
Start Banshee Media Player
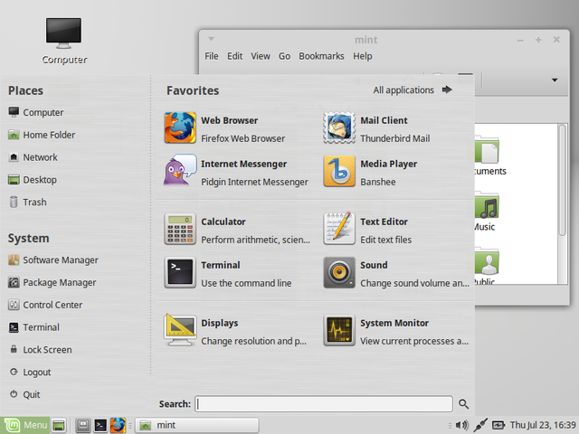[395, 172]
